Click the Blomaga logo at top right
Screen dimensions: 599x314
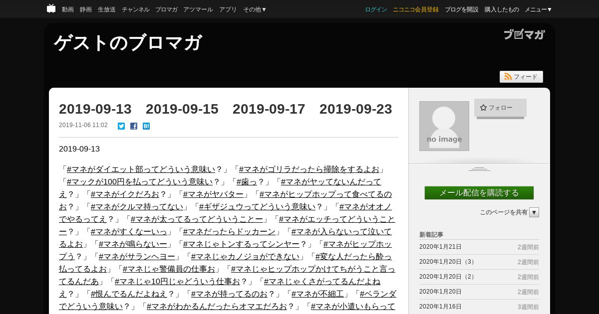pyautogui.click(x=524, y=34)
